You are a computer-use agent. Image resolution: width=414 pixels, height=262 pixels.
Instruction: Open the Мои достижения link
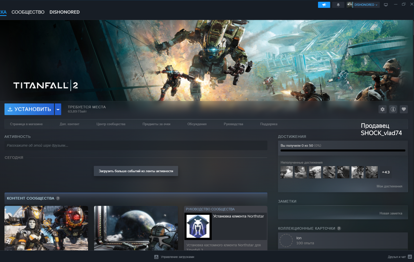389,186
